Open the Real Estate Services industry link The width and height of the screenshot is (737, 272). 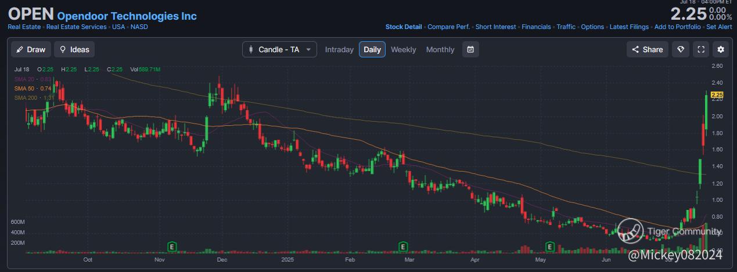(x=77, y=27)
